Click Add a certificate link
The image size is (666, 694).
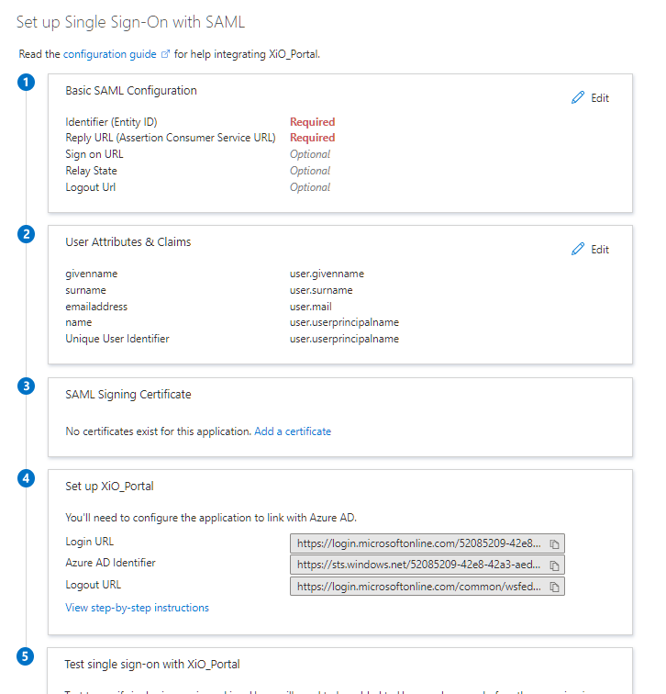pos(293,431)
